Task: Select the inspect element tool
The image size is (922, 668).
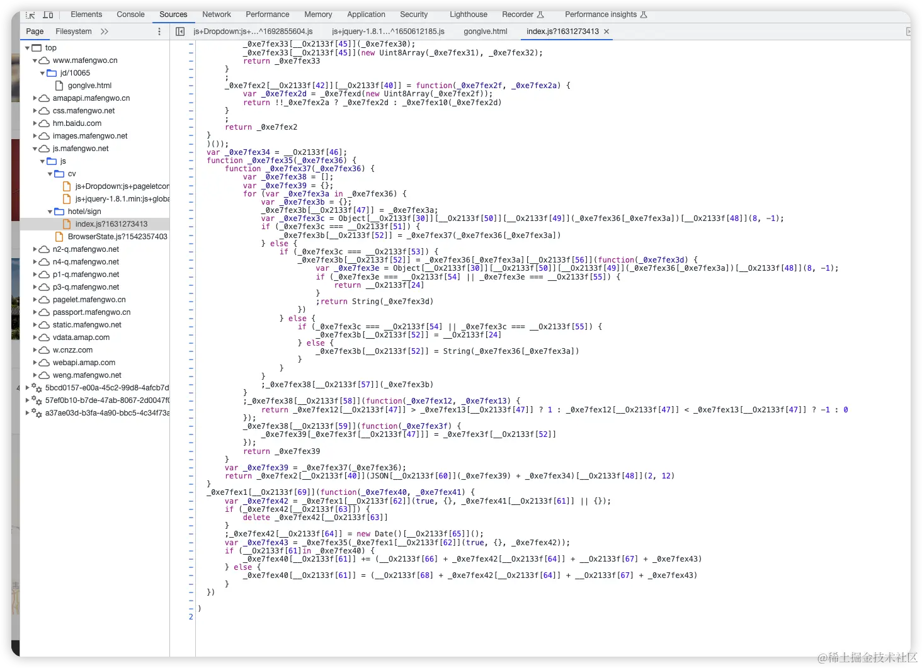Action: [x=30, y=14]
